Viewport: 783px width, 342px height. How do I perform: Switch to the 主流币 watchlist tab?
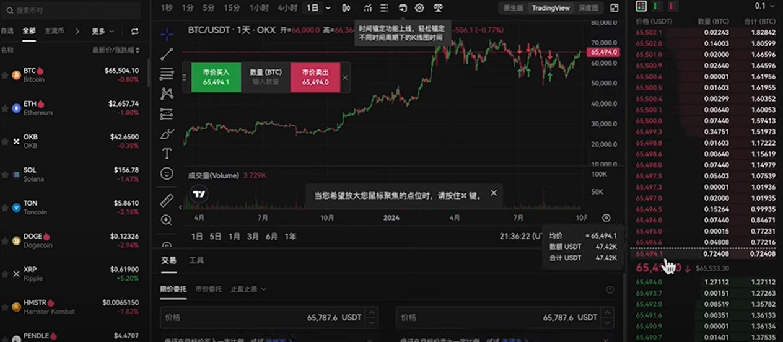click(54, 31)
